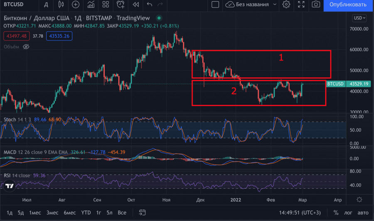Open the candlestick chart type selector

61,5
